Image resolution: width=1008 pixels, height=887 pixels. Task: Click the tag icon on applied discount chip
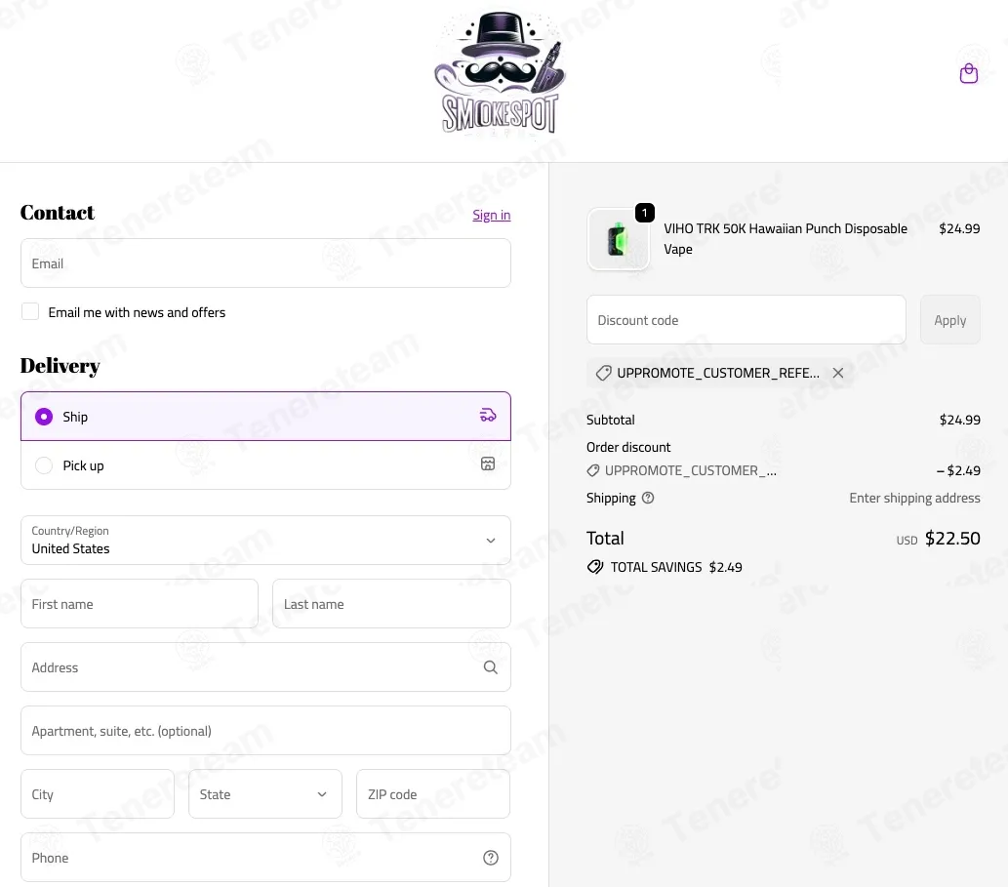tap(603, 373)
